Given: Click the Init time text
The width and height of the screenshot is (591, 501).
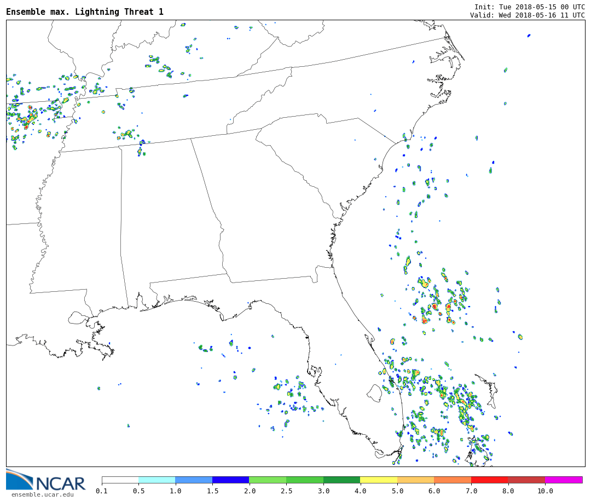Looking at the screenshot, I should (529, 7).
